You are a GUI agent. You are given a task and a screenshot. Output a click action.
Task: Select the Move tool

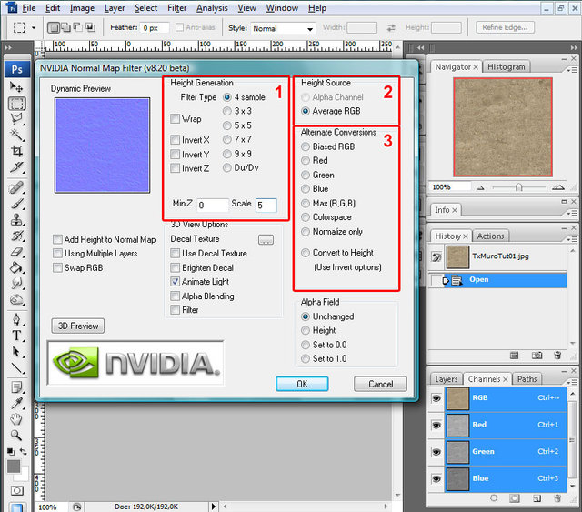pyautogui.click(x=16, y=87)
